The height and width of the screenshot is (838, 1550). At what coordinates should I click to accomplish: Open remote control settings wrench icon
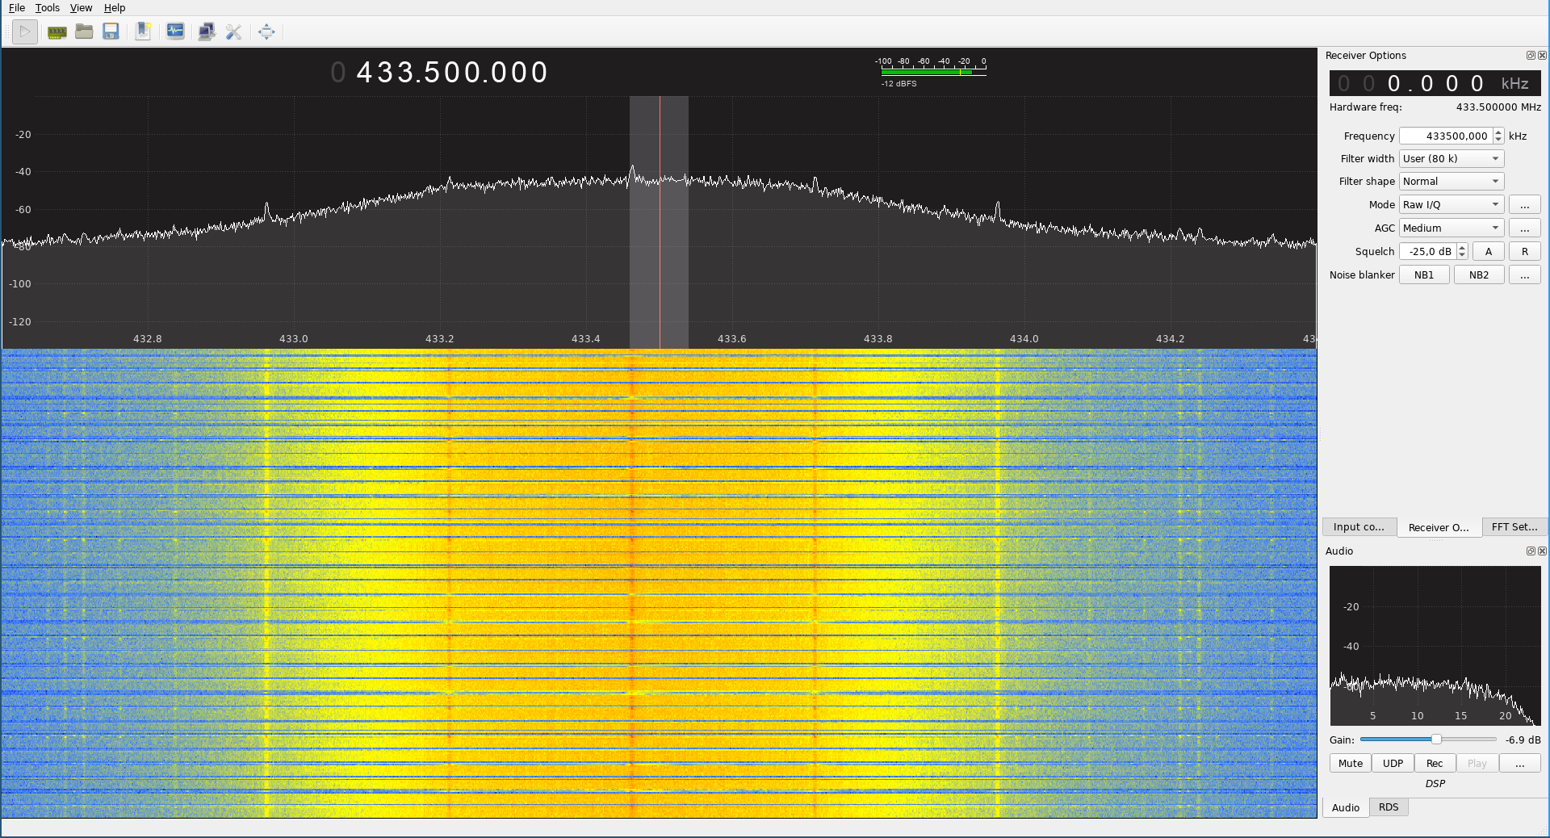click(x=234, y=31)
